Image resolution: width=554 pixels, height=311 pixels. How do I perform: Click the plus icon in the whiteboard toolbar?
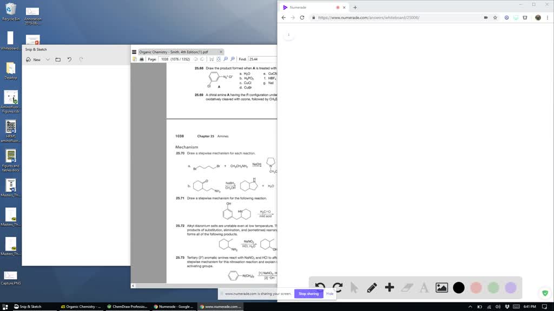click(389, 288)
